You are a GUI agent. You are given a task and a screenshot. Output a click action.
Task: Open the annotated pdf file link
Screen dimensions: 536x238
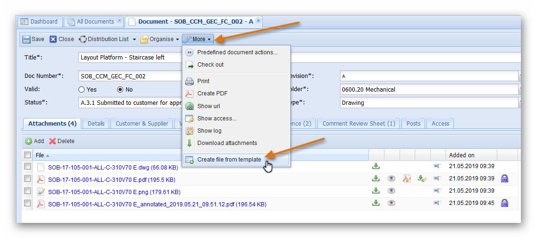click(157, 204)
